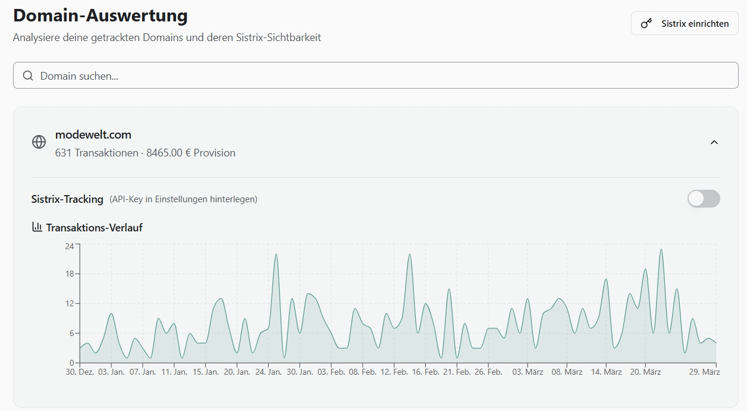Open modewelt.com transaction summary link
This screenshot has width=747, height=411.
[145, 153]
